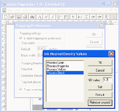Click the bulleted list toolbar icon
The image size is (119, 112).
tap(86, 17)
